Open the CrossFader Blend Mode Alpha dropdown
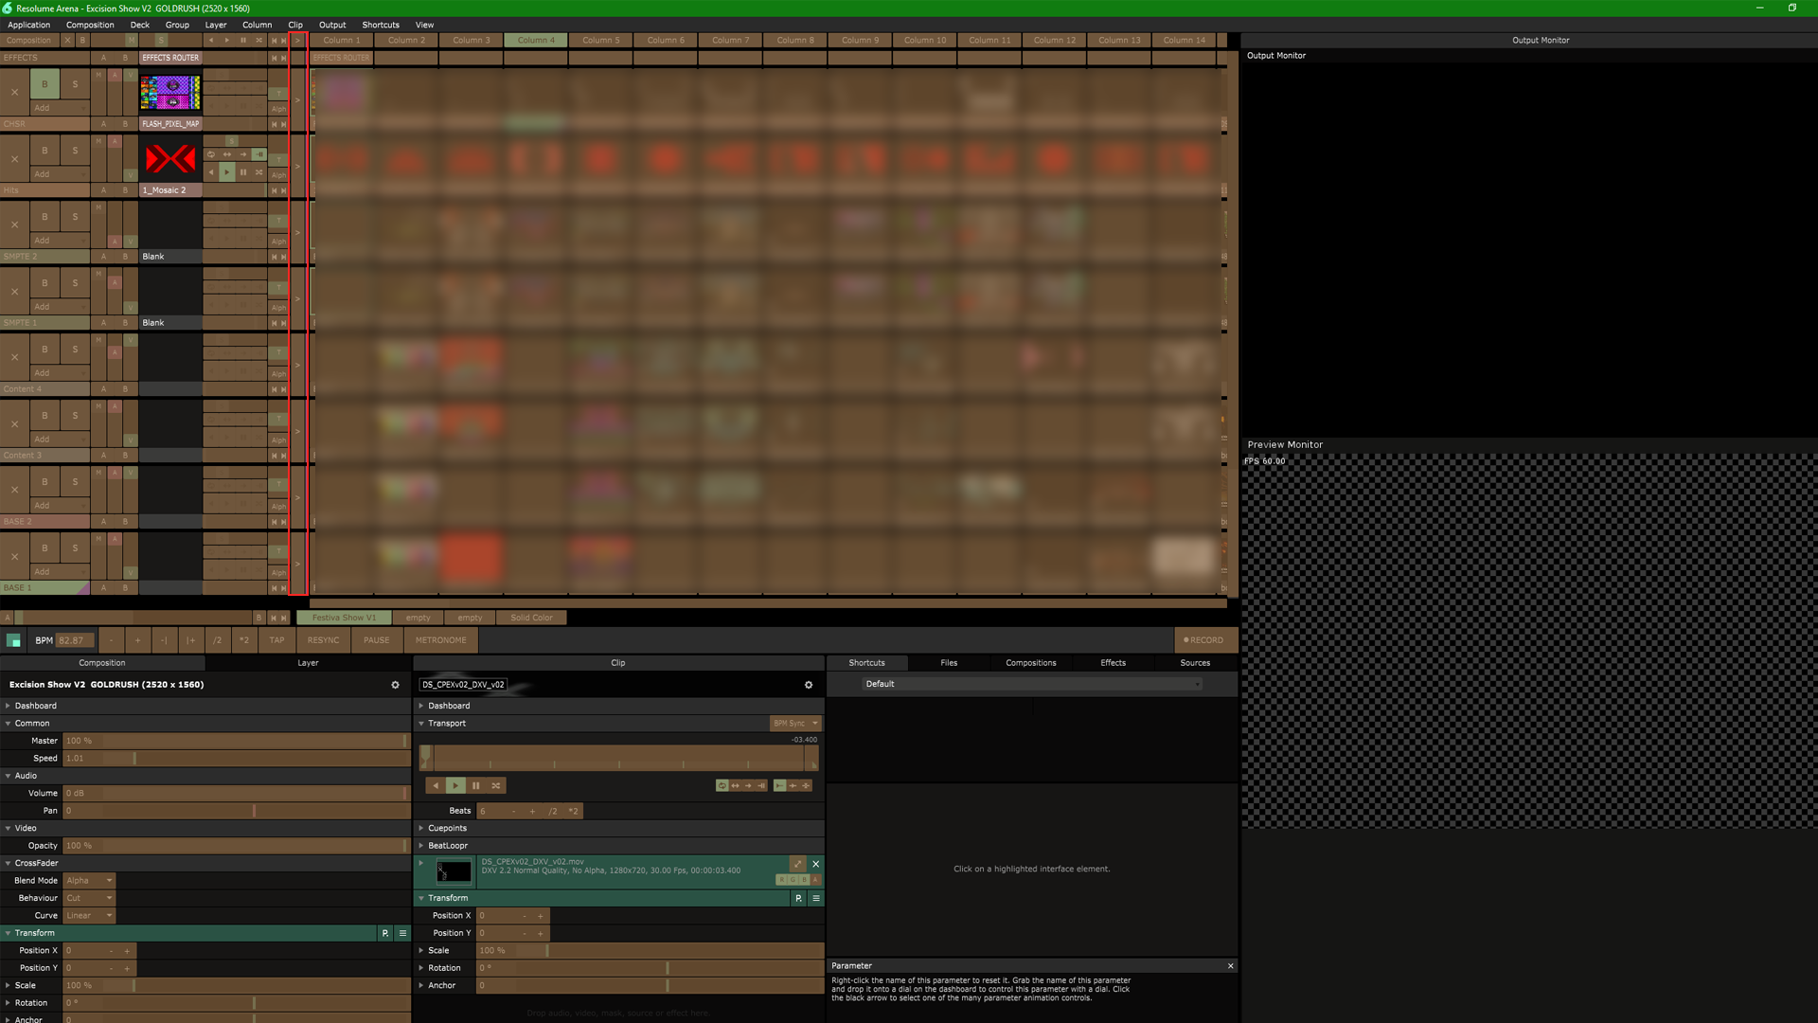 [x=89, y=881]
